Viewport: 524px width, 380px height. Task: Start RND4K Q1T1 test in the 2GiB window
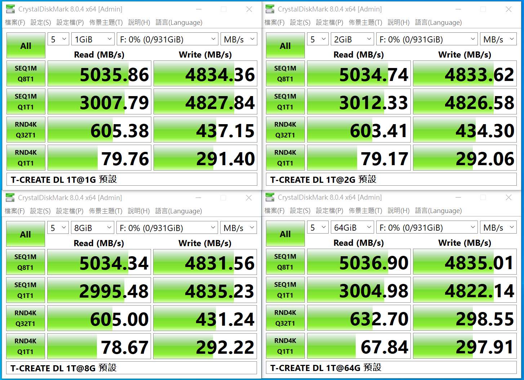pyautogui.click(x=285, y=158)
